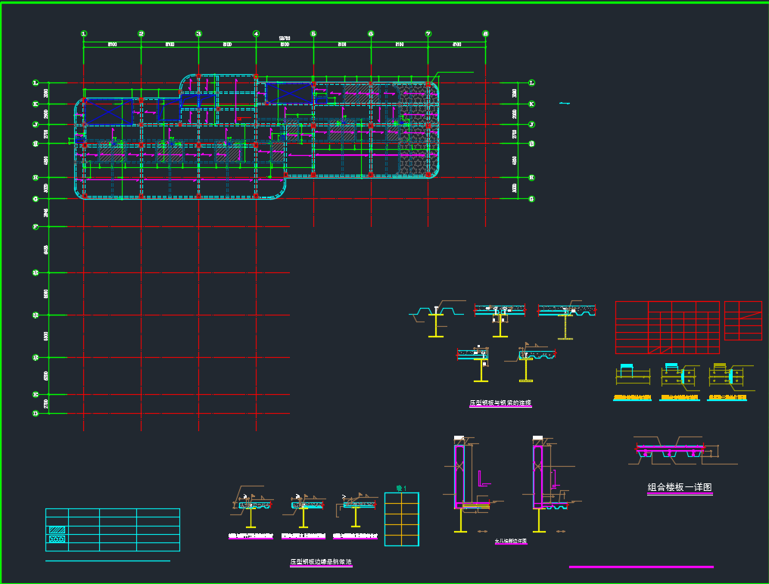The width and height of the screenshot is (769, 584).
Task: Select the small red table beside the large one
Action: 743,321
